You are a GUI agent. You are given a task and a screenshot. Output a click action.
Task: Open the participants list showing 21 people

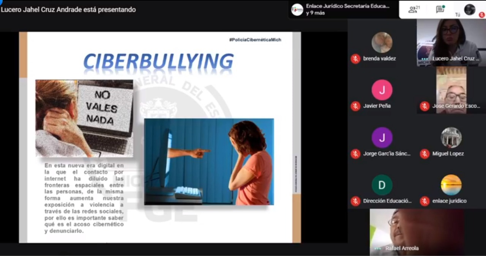(414, 9)
